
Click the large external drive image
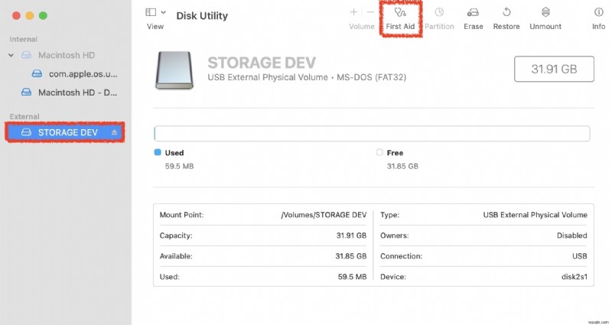point(174,70)
